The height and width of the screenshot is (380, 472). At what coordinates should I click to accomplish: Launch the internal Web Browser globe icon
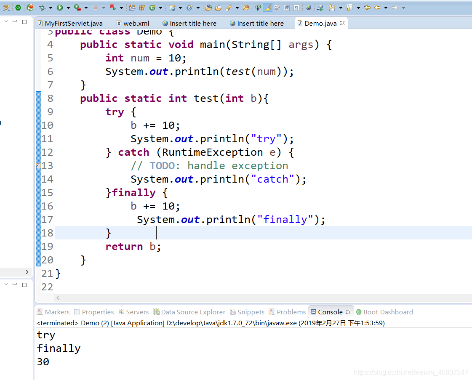click(308, 7)
